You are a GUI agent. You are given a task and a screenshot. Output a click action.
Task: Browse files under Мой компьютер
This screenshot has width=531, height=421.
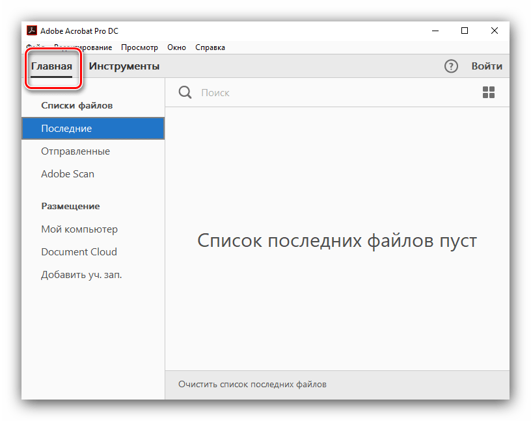[x=79, y=229]
